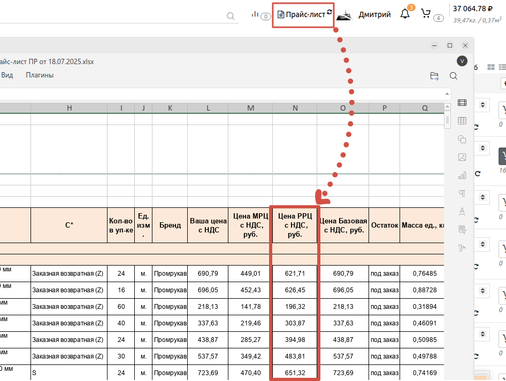Select column L header
This screenshot has width=506, height=381.
[208, 108]
